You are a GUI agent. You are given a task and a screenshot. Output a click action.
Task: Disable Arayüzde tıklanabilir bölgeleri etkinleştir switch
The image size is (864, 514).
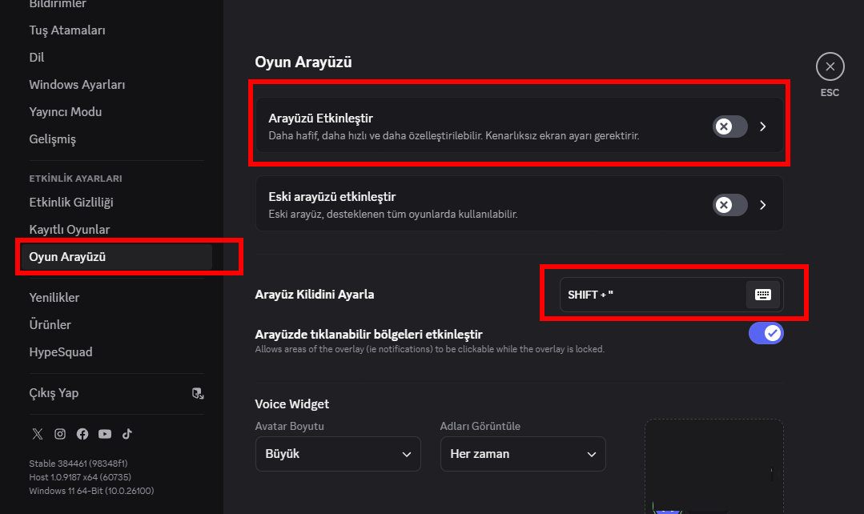766,333
